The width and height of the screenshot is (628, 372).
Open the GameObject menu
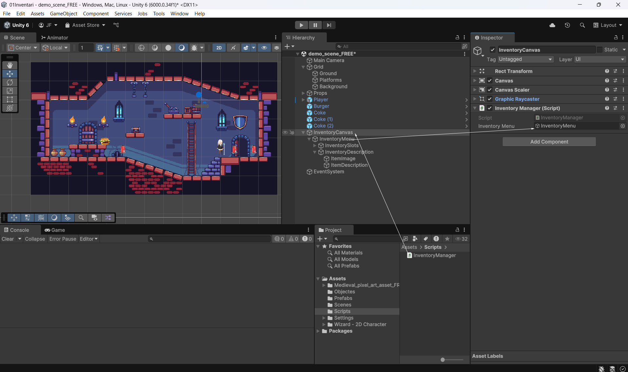click(64, 13)
